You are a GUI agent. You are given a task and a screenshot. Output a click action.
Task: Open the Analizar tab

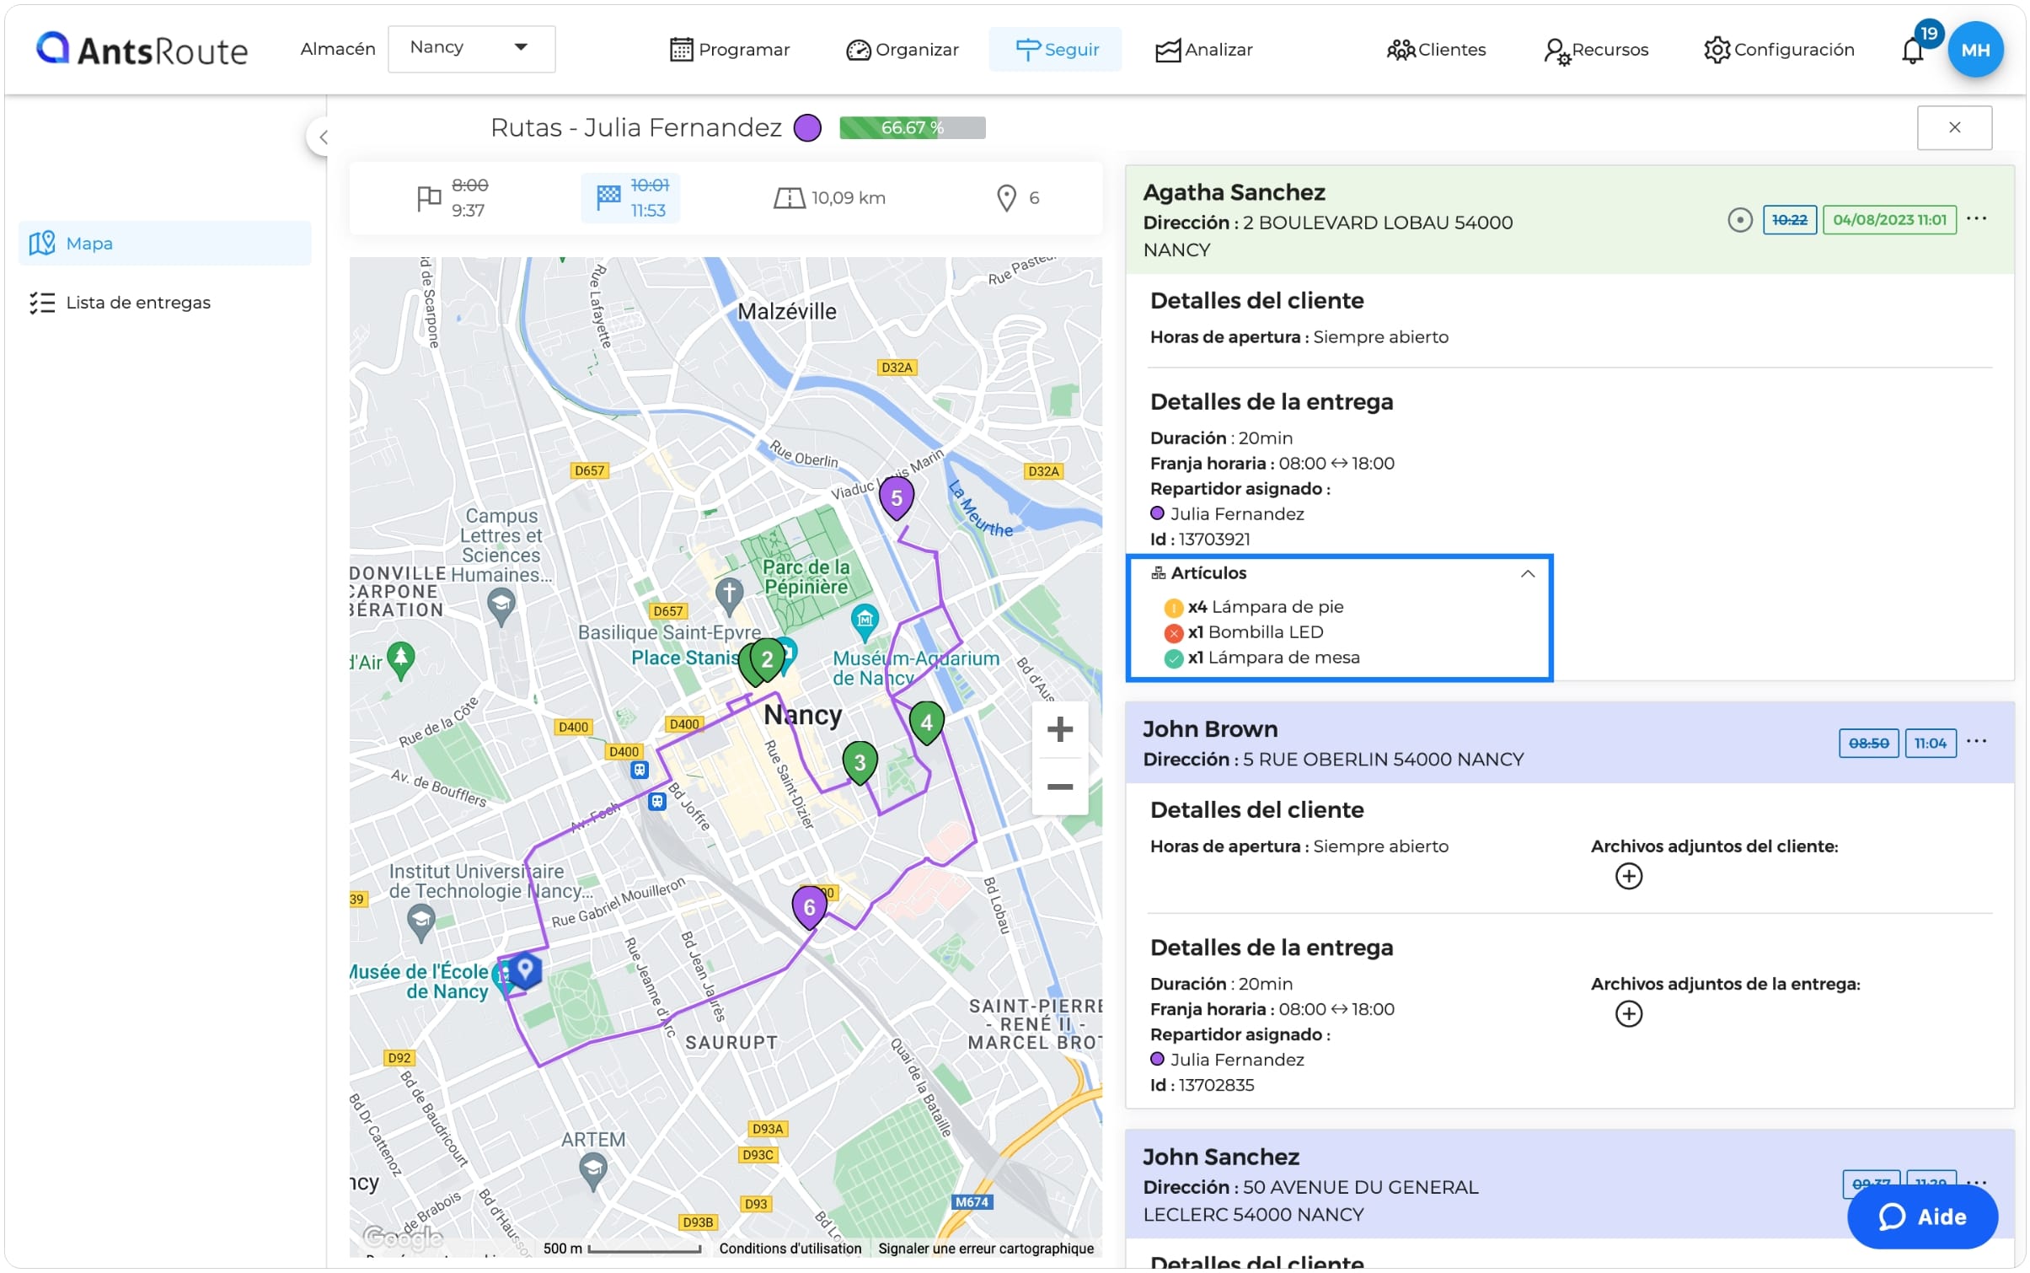click(x=1203, y=50)
